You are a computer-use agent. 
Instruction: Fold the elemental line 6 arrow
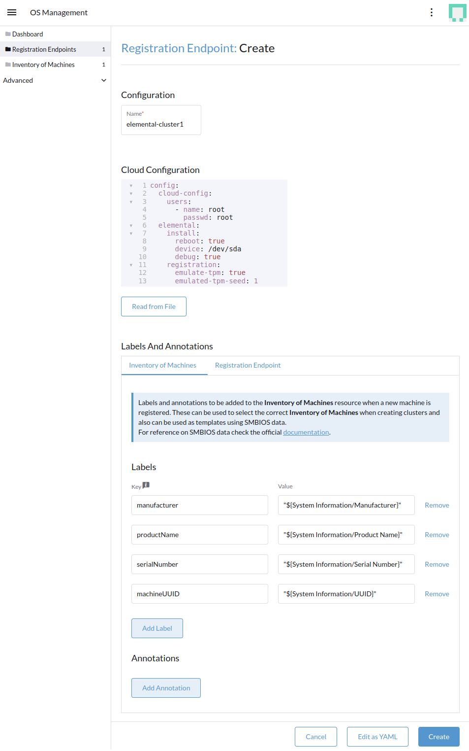pyautogui.click(x=131, y=225)
